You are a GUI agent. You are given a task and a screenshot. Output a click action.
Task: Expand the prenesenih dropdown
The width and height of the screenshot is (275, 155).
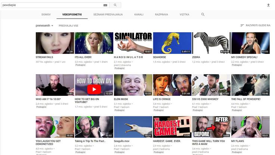coord(44,26)
